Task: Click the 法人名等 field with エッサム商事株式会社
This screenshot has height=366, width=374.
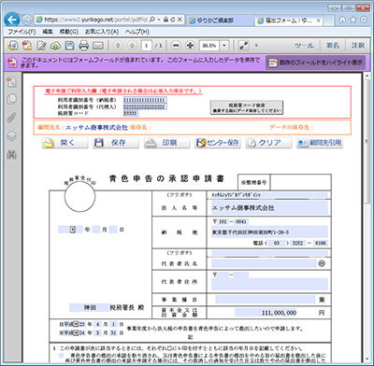Action: point(269,208)
